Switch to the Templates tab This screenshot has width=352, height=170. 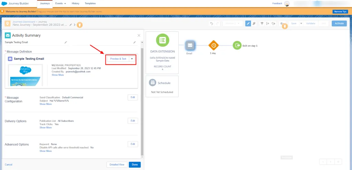pos(90,3)
